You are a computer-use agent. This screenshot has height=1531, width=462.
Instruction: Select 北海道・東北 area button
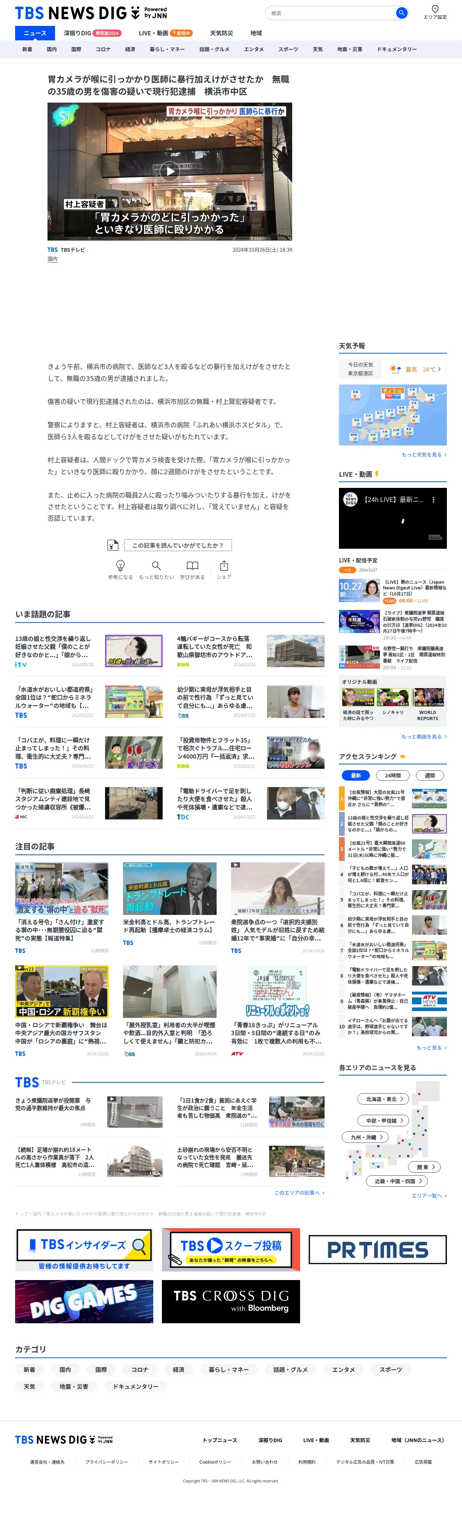click(x=384, y=1099)
